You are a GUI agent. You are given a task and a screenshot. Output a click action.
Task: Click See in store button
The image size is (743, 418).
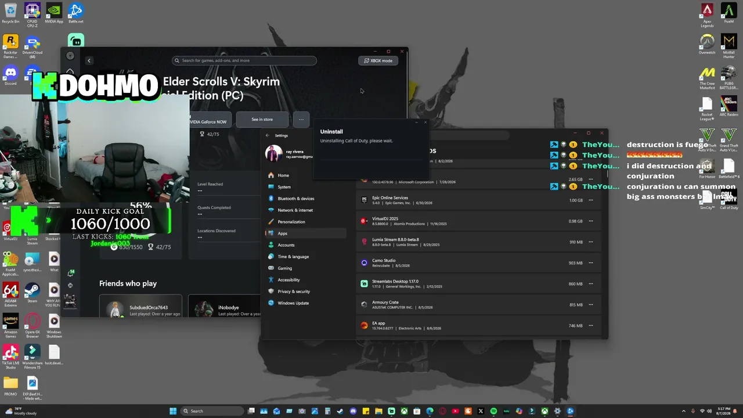point(262,120)
